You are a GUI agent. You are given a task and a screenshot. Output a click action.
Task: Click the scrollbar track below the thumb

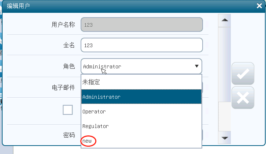tap(225, 117)
